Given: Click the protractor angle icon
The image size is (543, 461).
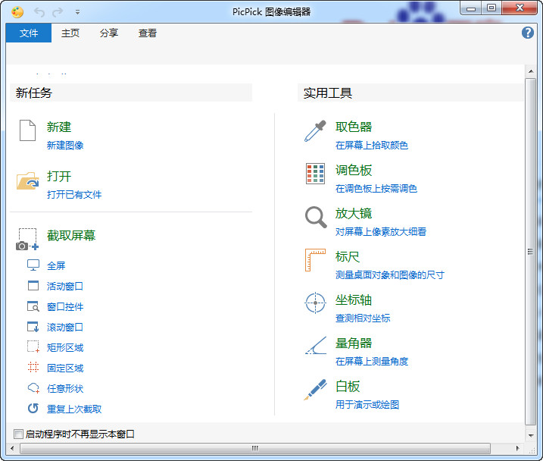Looking at the screenshot, I should [316, 346].
